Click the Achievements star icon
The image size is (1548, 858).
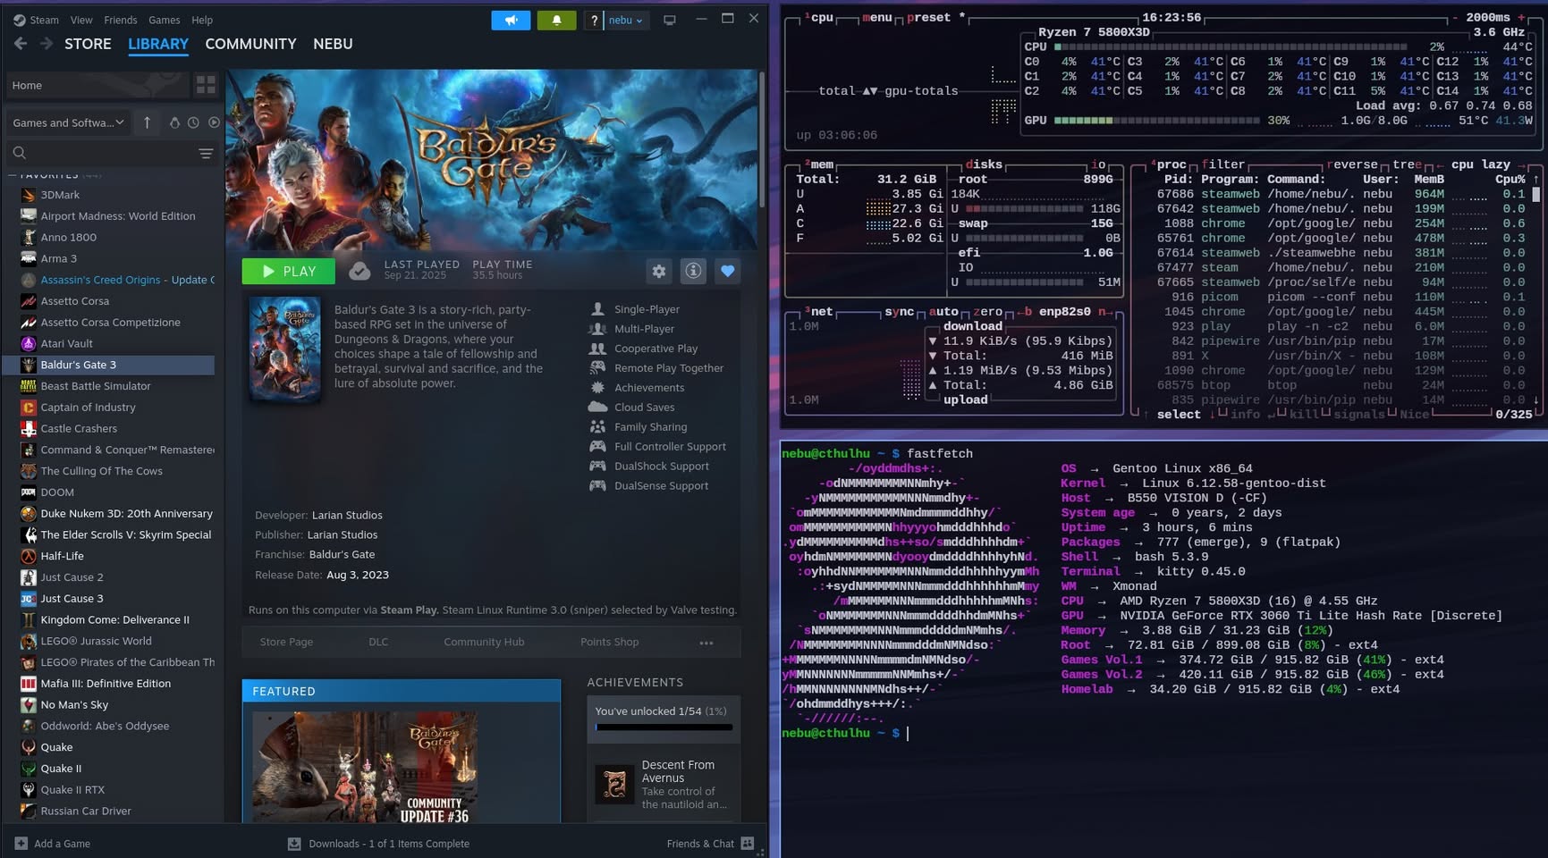pyautogui.click(x=597, y=387)
